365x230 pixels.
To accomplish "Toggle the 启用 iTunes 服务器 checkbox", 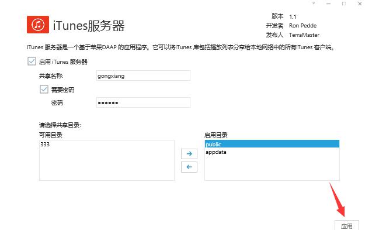I will (32, 61).
